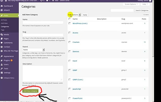Check the GIMP category checkbox
Image resolution: width=161 pixels, height=102 pixels.
pos(70,70)
